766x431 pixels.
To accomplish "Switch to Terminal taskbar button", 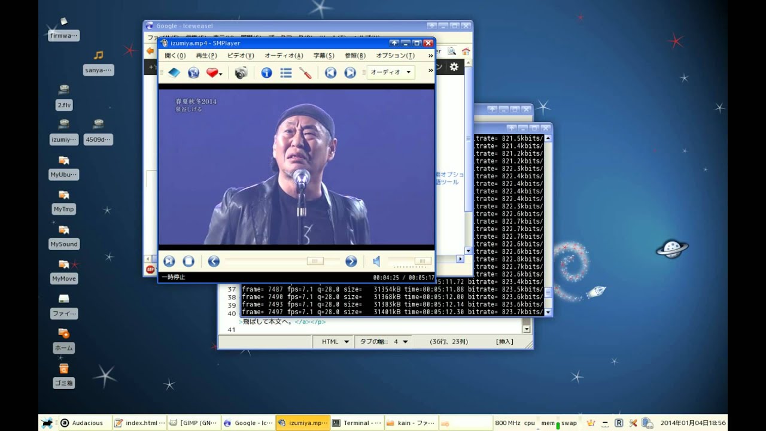I will tap(357, 423).
